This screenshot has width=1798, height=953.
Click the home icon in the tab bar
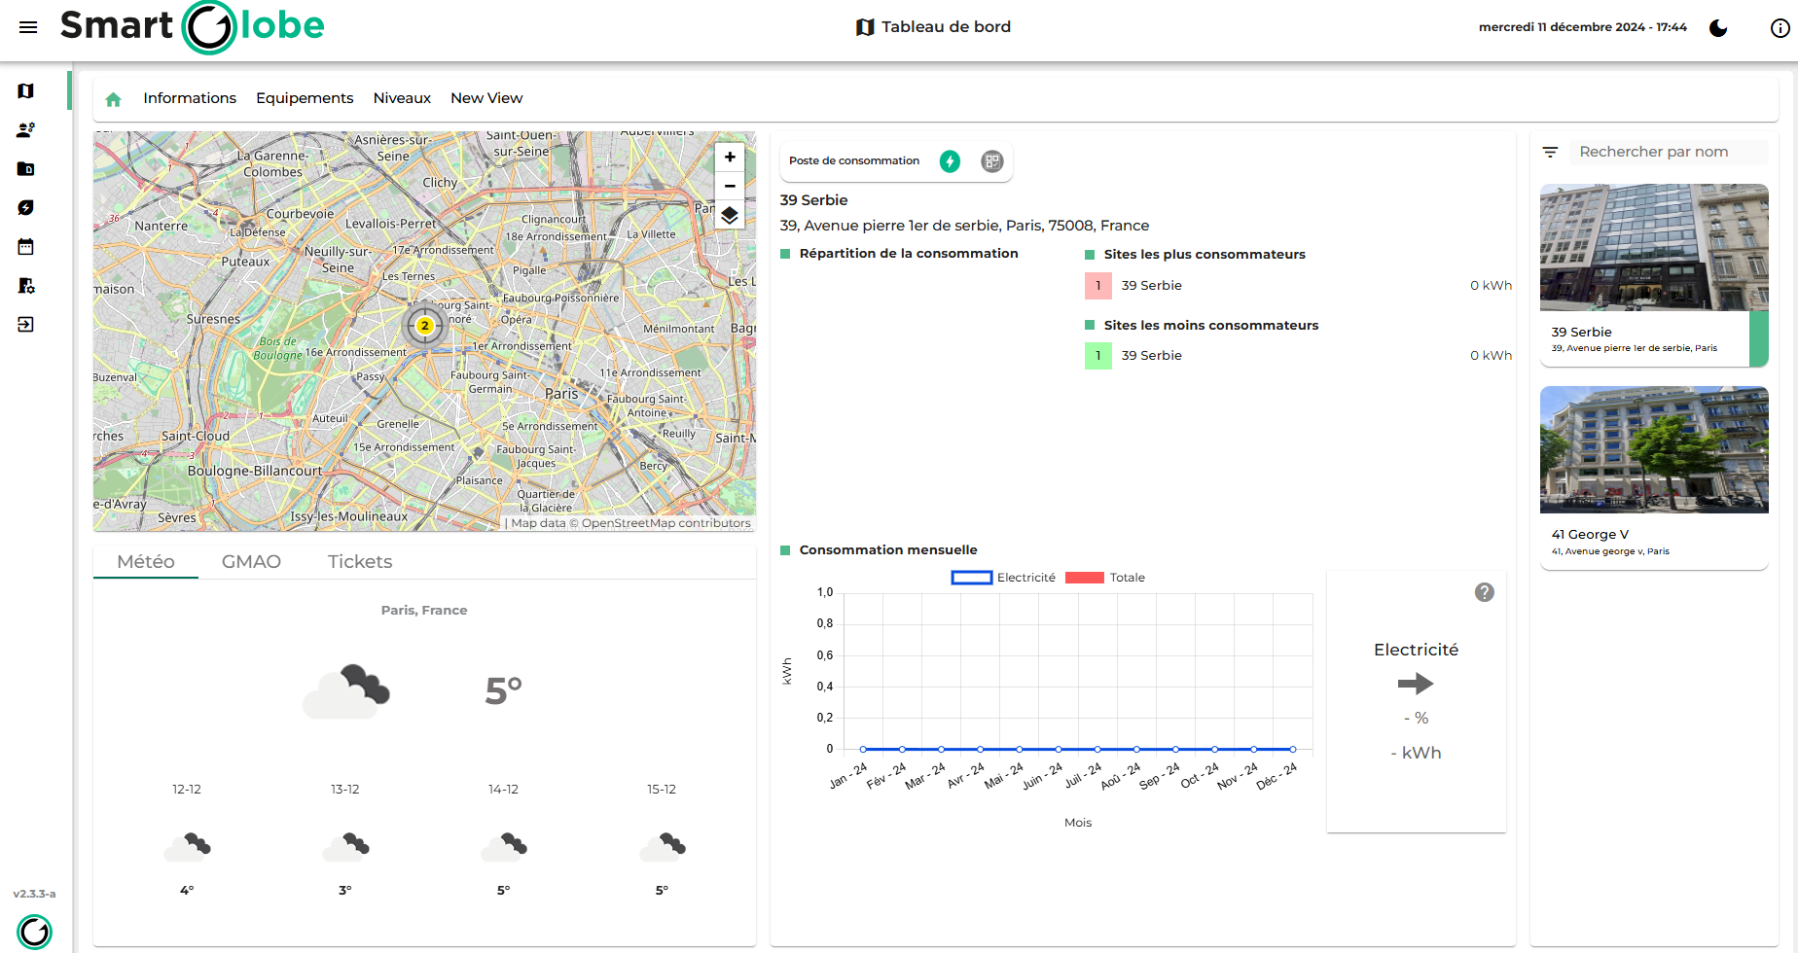[x=113, y=99]
